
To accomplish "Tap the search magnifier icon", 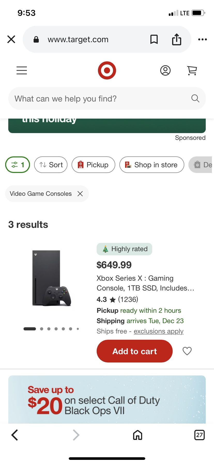I will (195, 98).
